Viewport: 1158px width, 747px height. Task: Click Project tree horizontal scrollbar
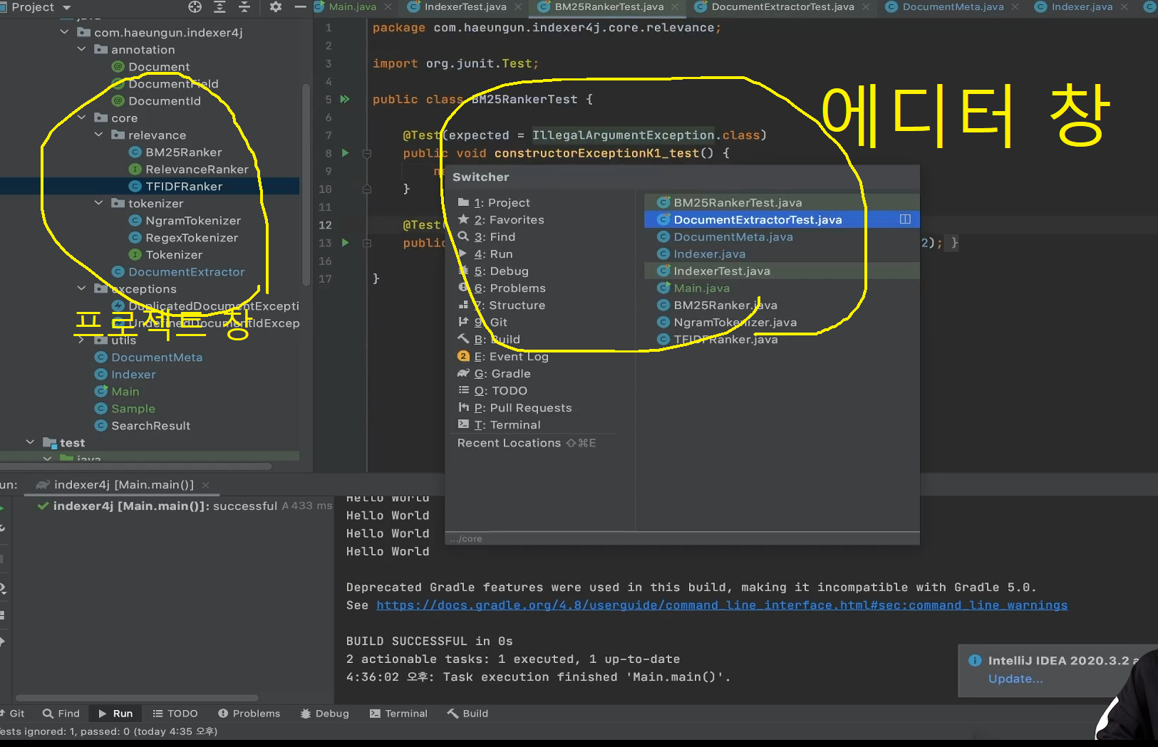pos(135,466)
